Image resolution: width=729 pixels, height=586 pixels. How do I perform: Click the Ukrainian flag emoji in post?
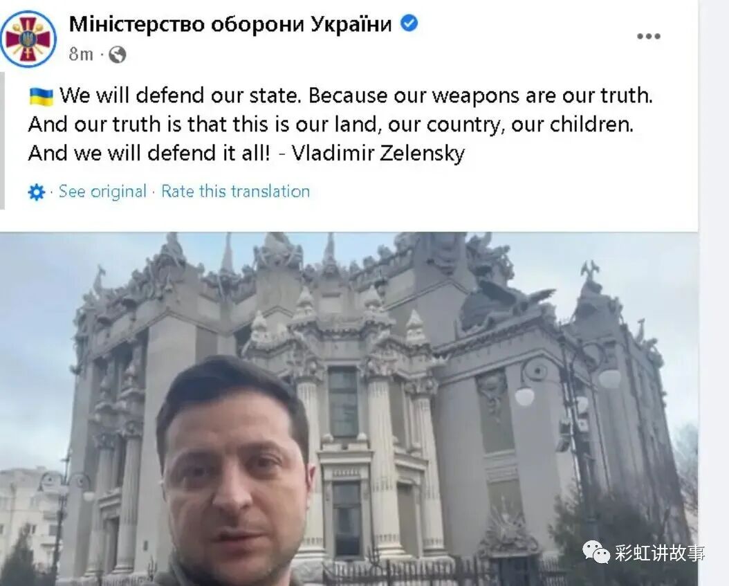(41, 96)
